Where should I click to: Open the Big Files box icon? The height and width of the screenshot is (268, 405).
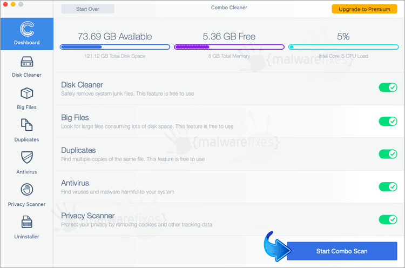27,93
